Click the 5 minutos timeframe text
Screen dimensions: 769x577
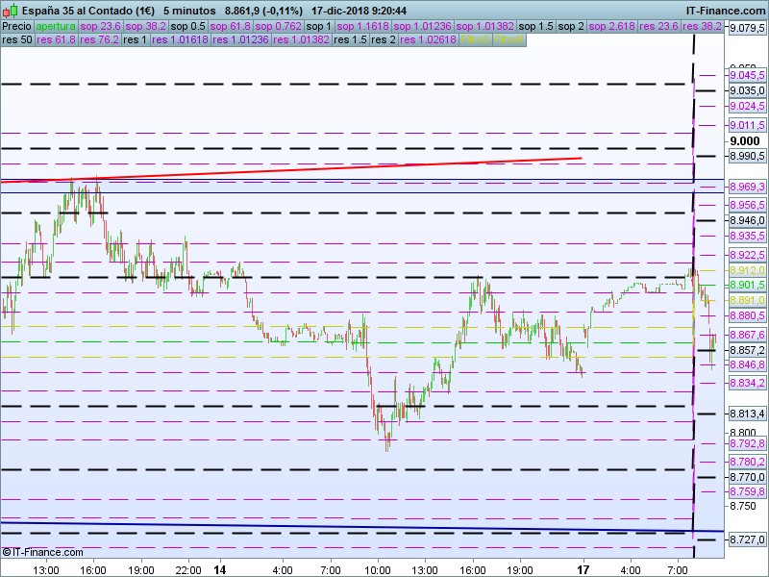coord(189,11)
